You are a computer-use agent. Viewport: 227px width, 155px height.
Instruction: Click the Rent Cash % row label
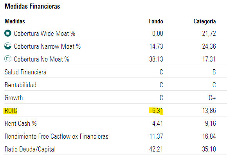coord(21,123)
